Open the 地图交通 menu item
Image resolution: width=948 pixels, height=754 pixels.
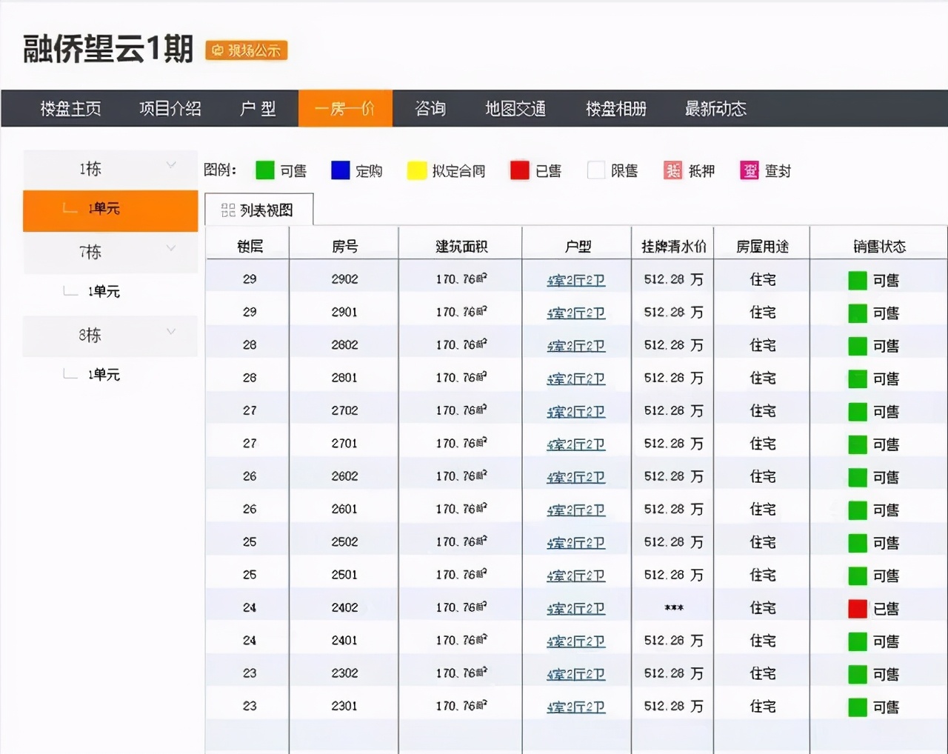pos(515,108)
